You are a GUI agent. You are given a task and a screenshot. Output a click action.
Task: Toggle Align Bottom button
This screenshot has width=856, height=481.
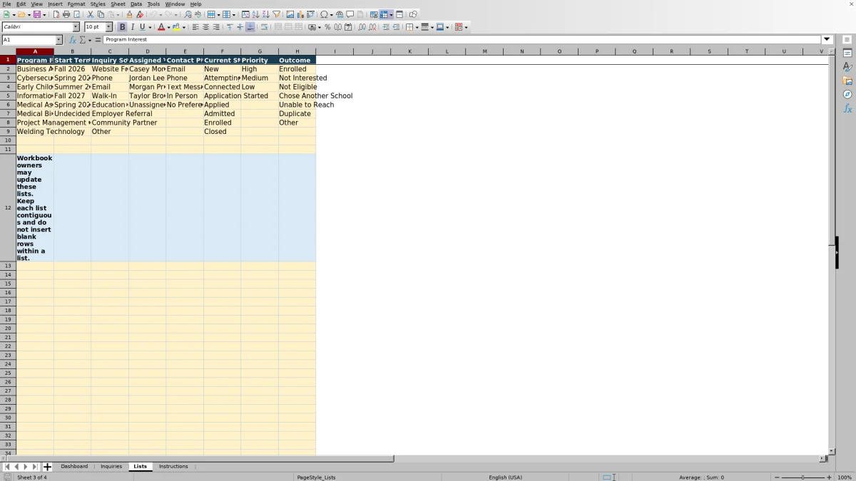(250, 27)
